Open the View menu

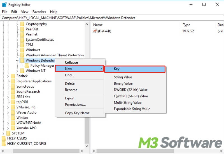pos(25,12)
